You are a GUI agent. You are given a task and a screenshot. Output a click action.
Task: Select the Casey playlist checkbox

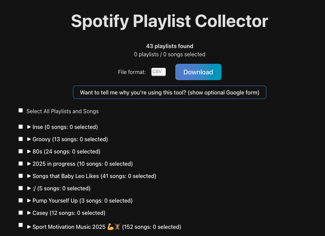click(20, 212)
